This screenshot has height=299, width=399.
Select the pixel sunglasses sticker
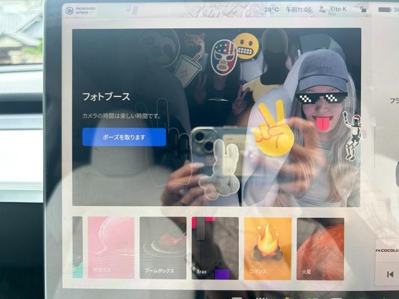coord(322,98)
